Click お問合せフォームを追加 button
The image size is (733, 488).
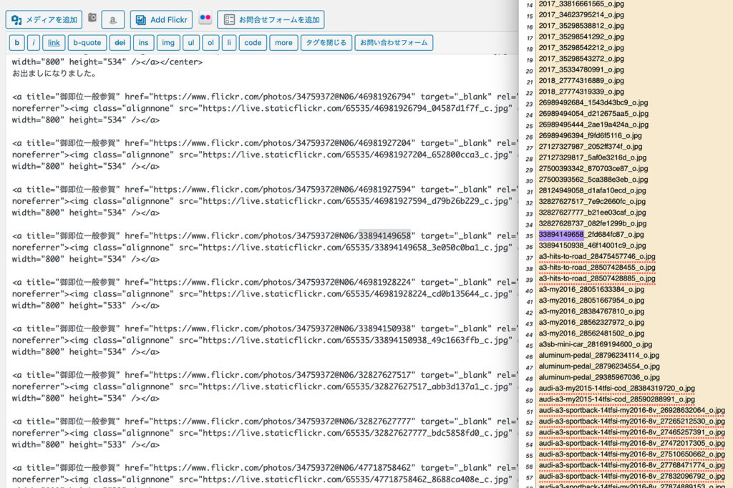pos(271,19)
